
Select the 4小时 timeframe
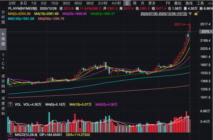pos(116,3)
